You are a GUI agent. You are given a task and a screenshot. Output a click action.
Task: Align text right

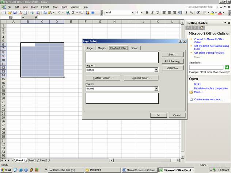175,13
